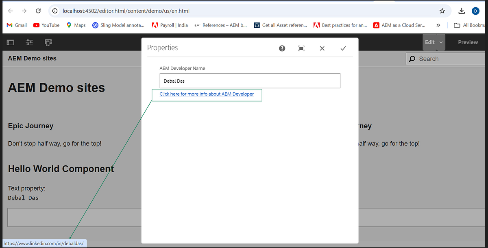Toggle fullscreen mode for the Properties dialog

coord(301,48)
